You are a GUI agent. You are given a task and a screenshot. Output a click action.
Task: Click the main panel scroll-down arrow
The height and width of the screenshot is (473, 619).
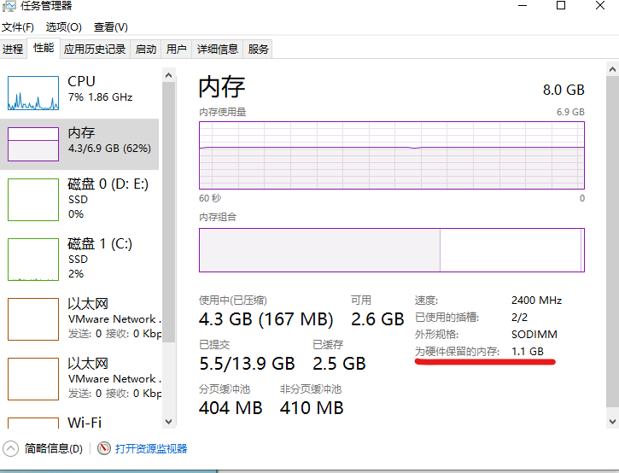point(612,422)
